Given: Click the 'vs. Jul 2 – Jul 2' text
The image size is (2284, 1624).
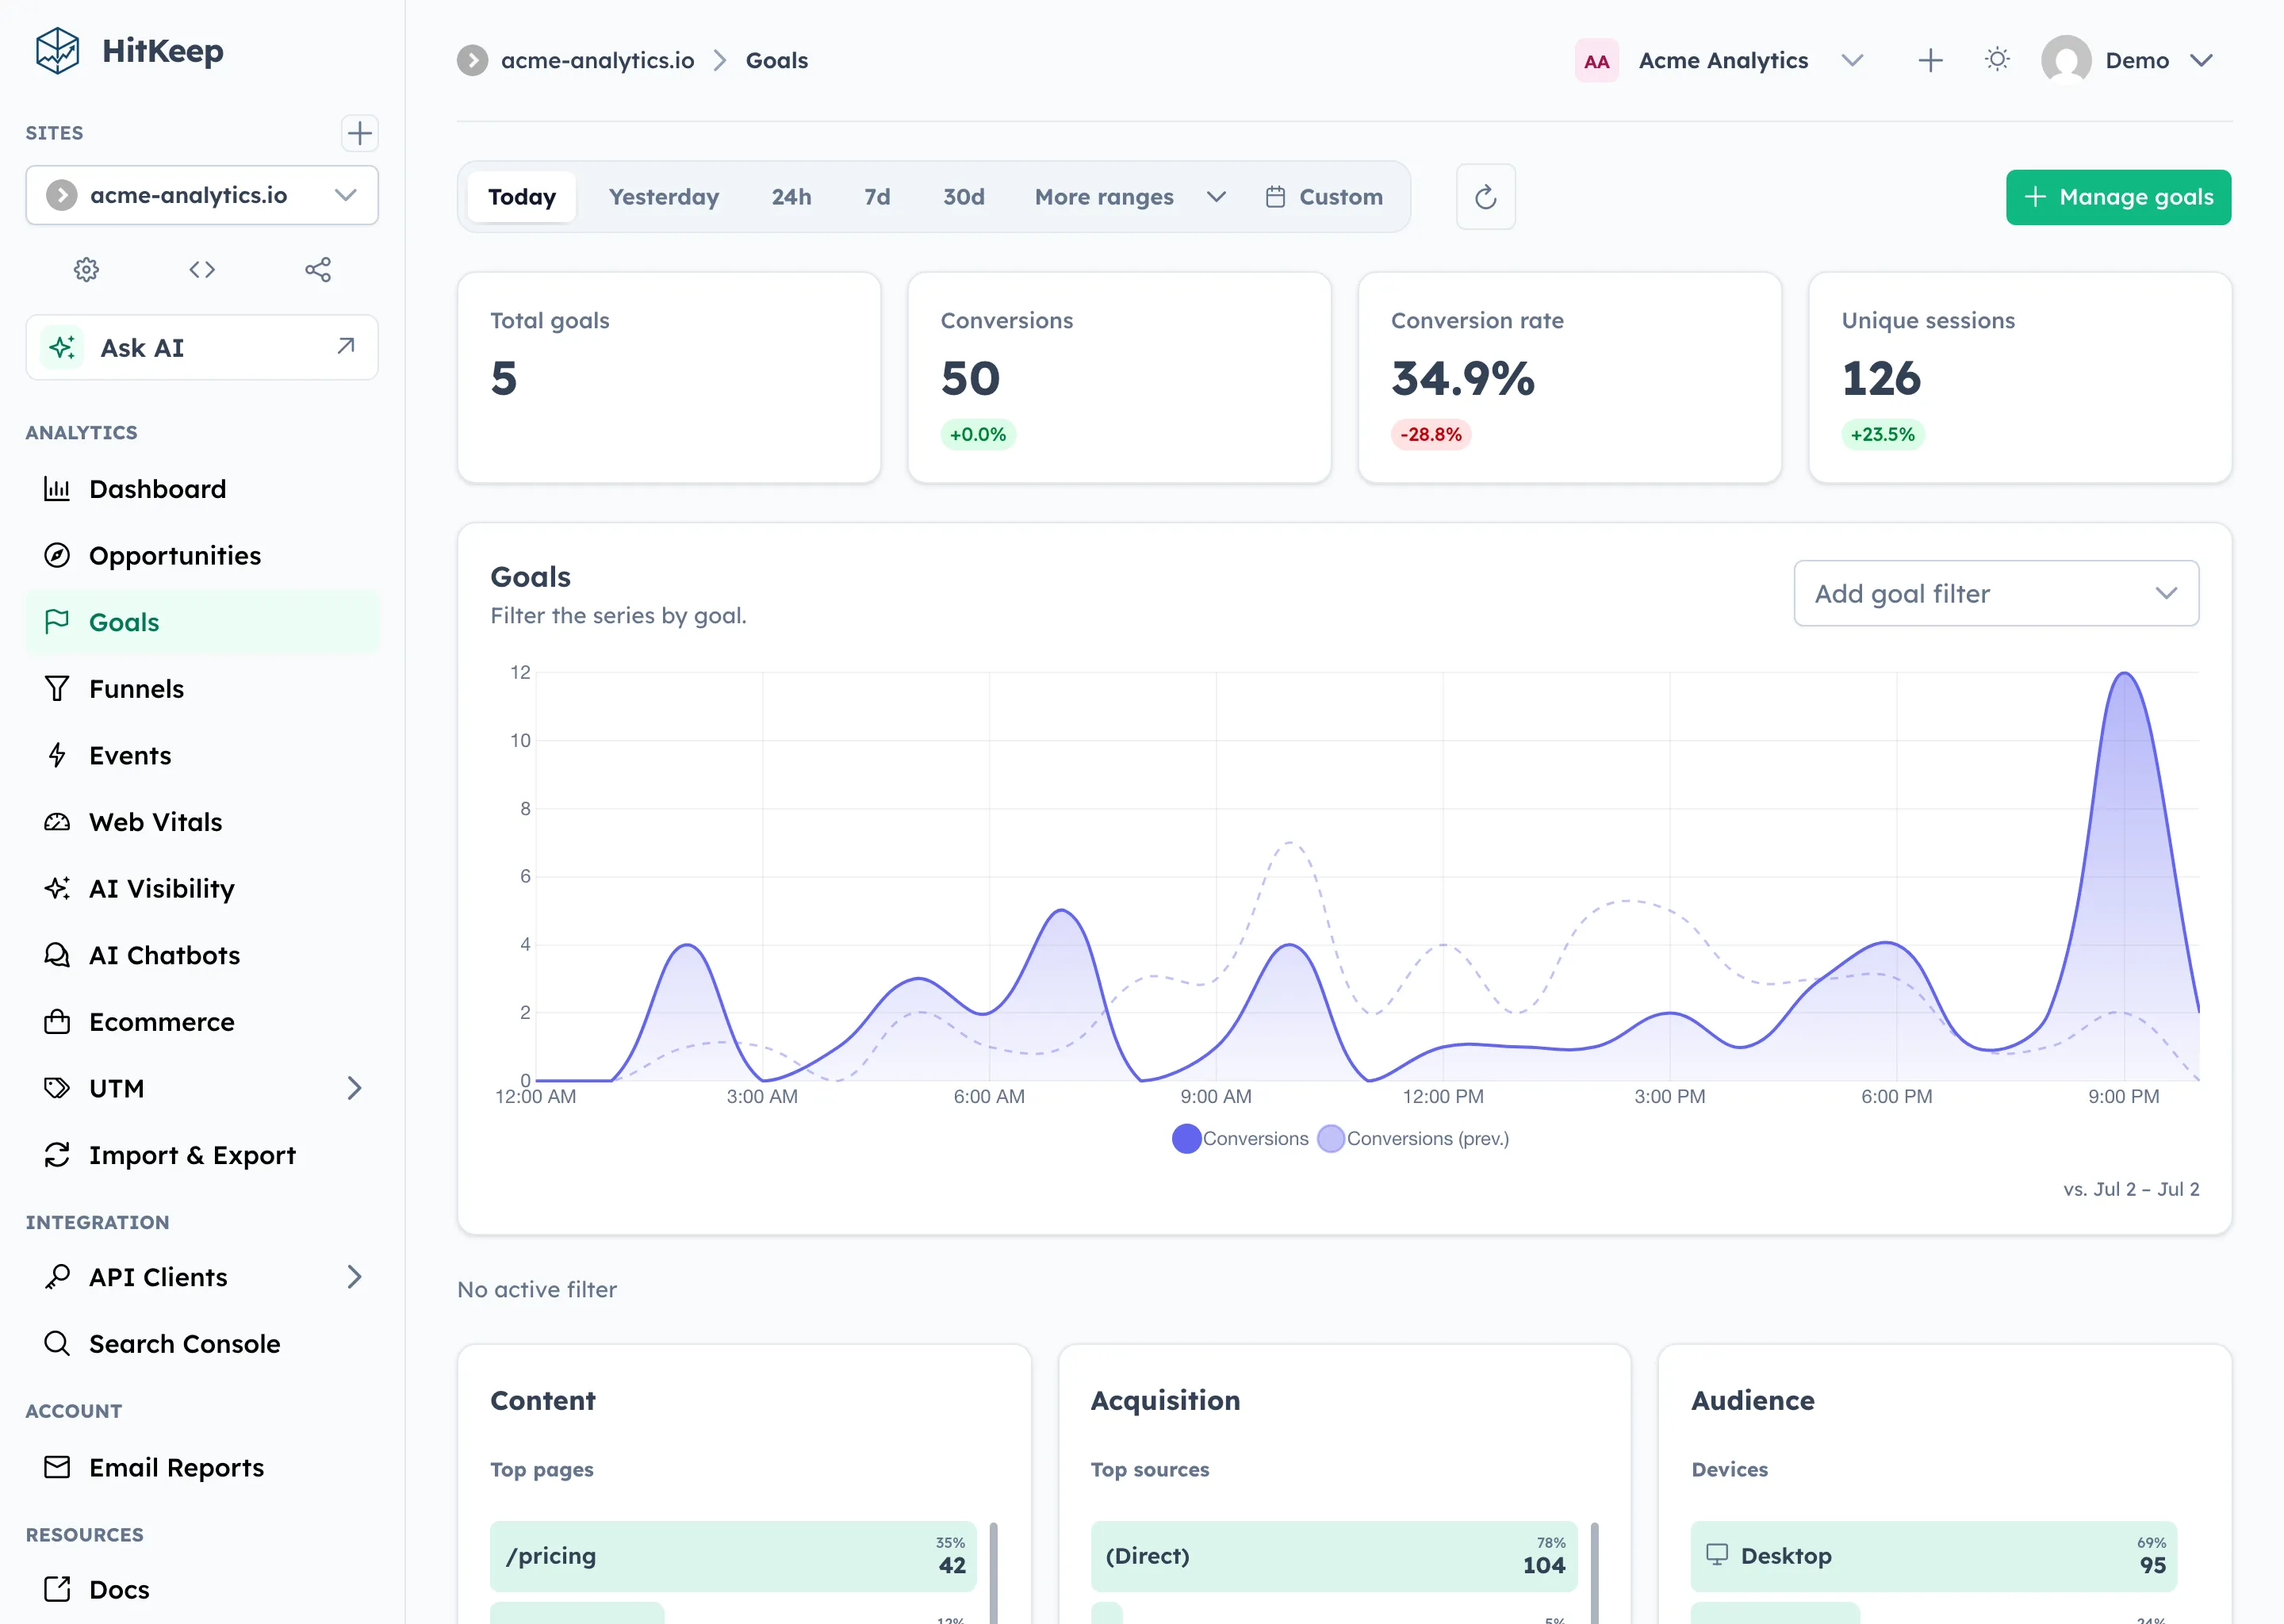Looking at the screenshot, I should pos(2131,1189).
